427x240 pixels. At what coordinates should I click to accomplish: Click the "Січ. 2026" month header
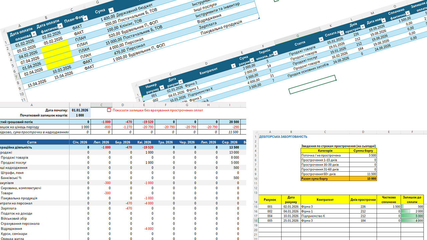pos(80,142)
